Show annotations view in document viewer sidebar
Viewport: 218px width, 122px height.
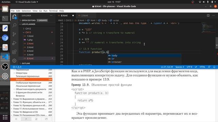coord(36,119)
